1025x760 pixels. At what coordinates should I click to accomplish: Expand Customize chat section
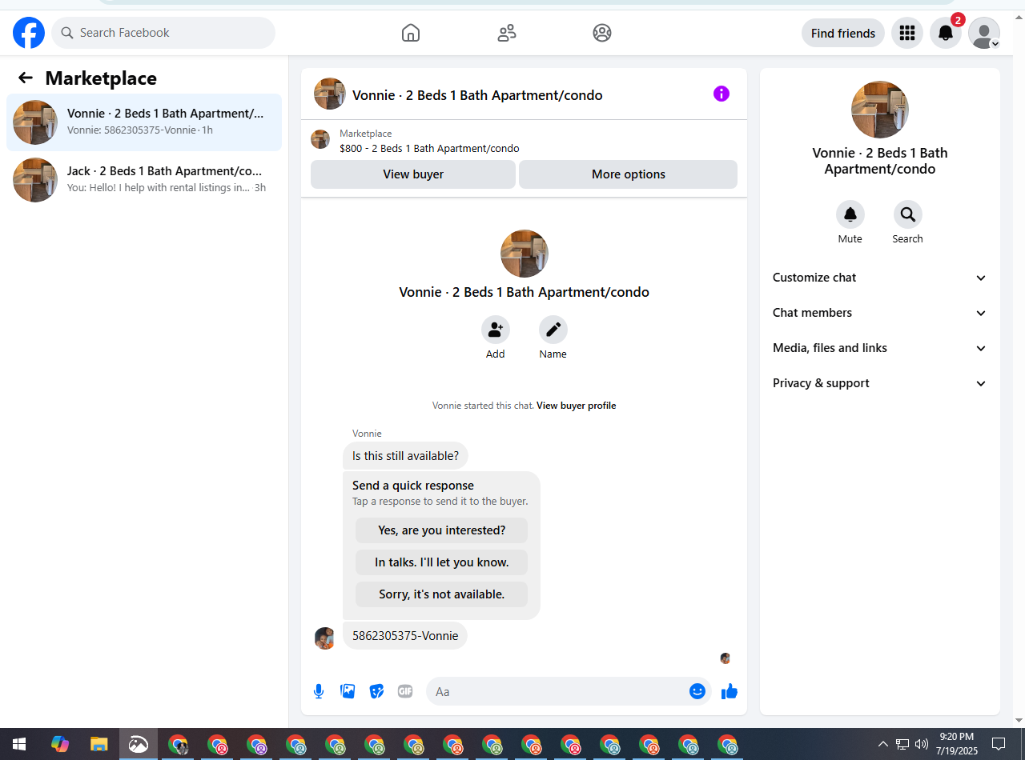tap(880, 278)
